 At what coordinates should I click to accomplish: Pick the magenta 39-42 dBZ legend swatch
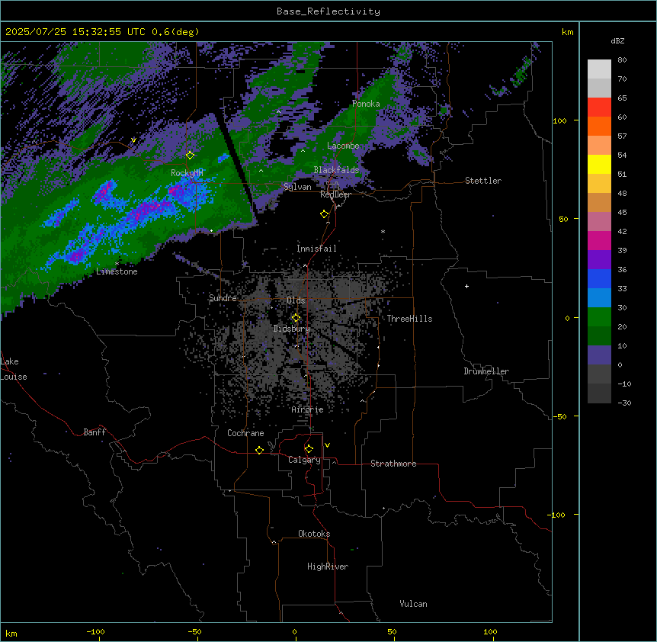tap(599, 240)
